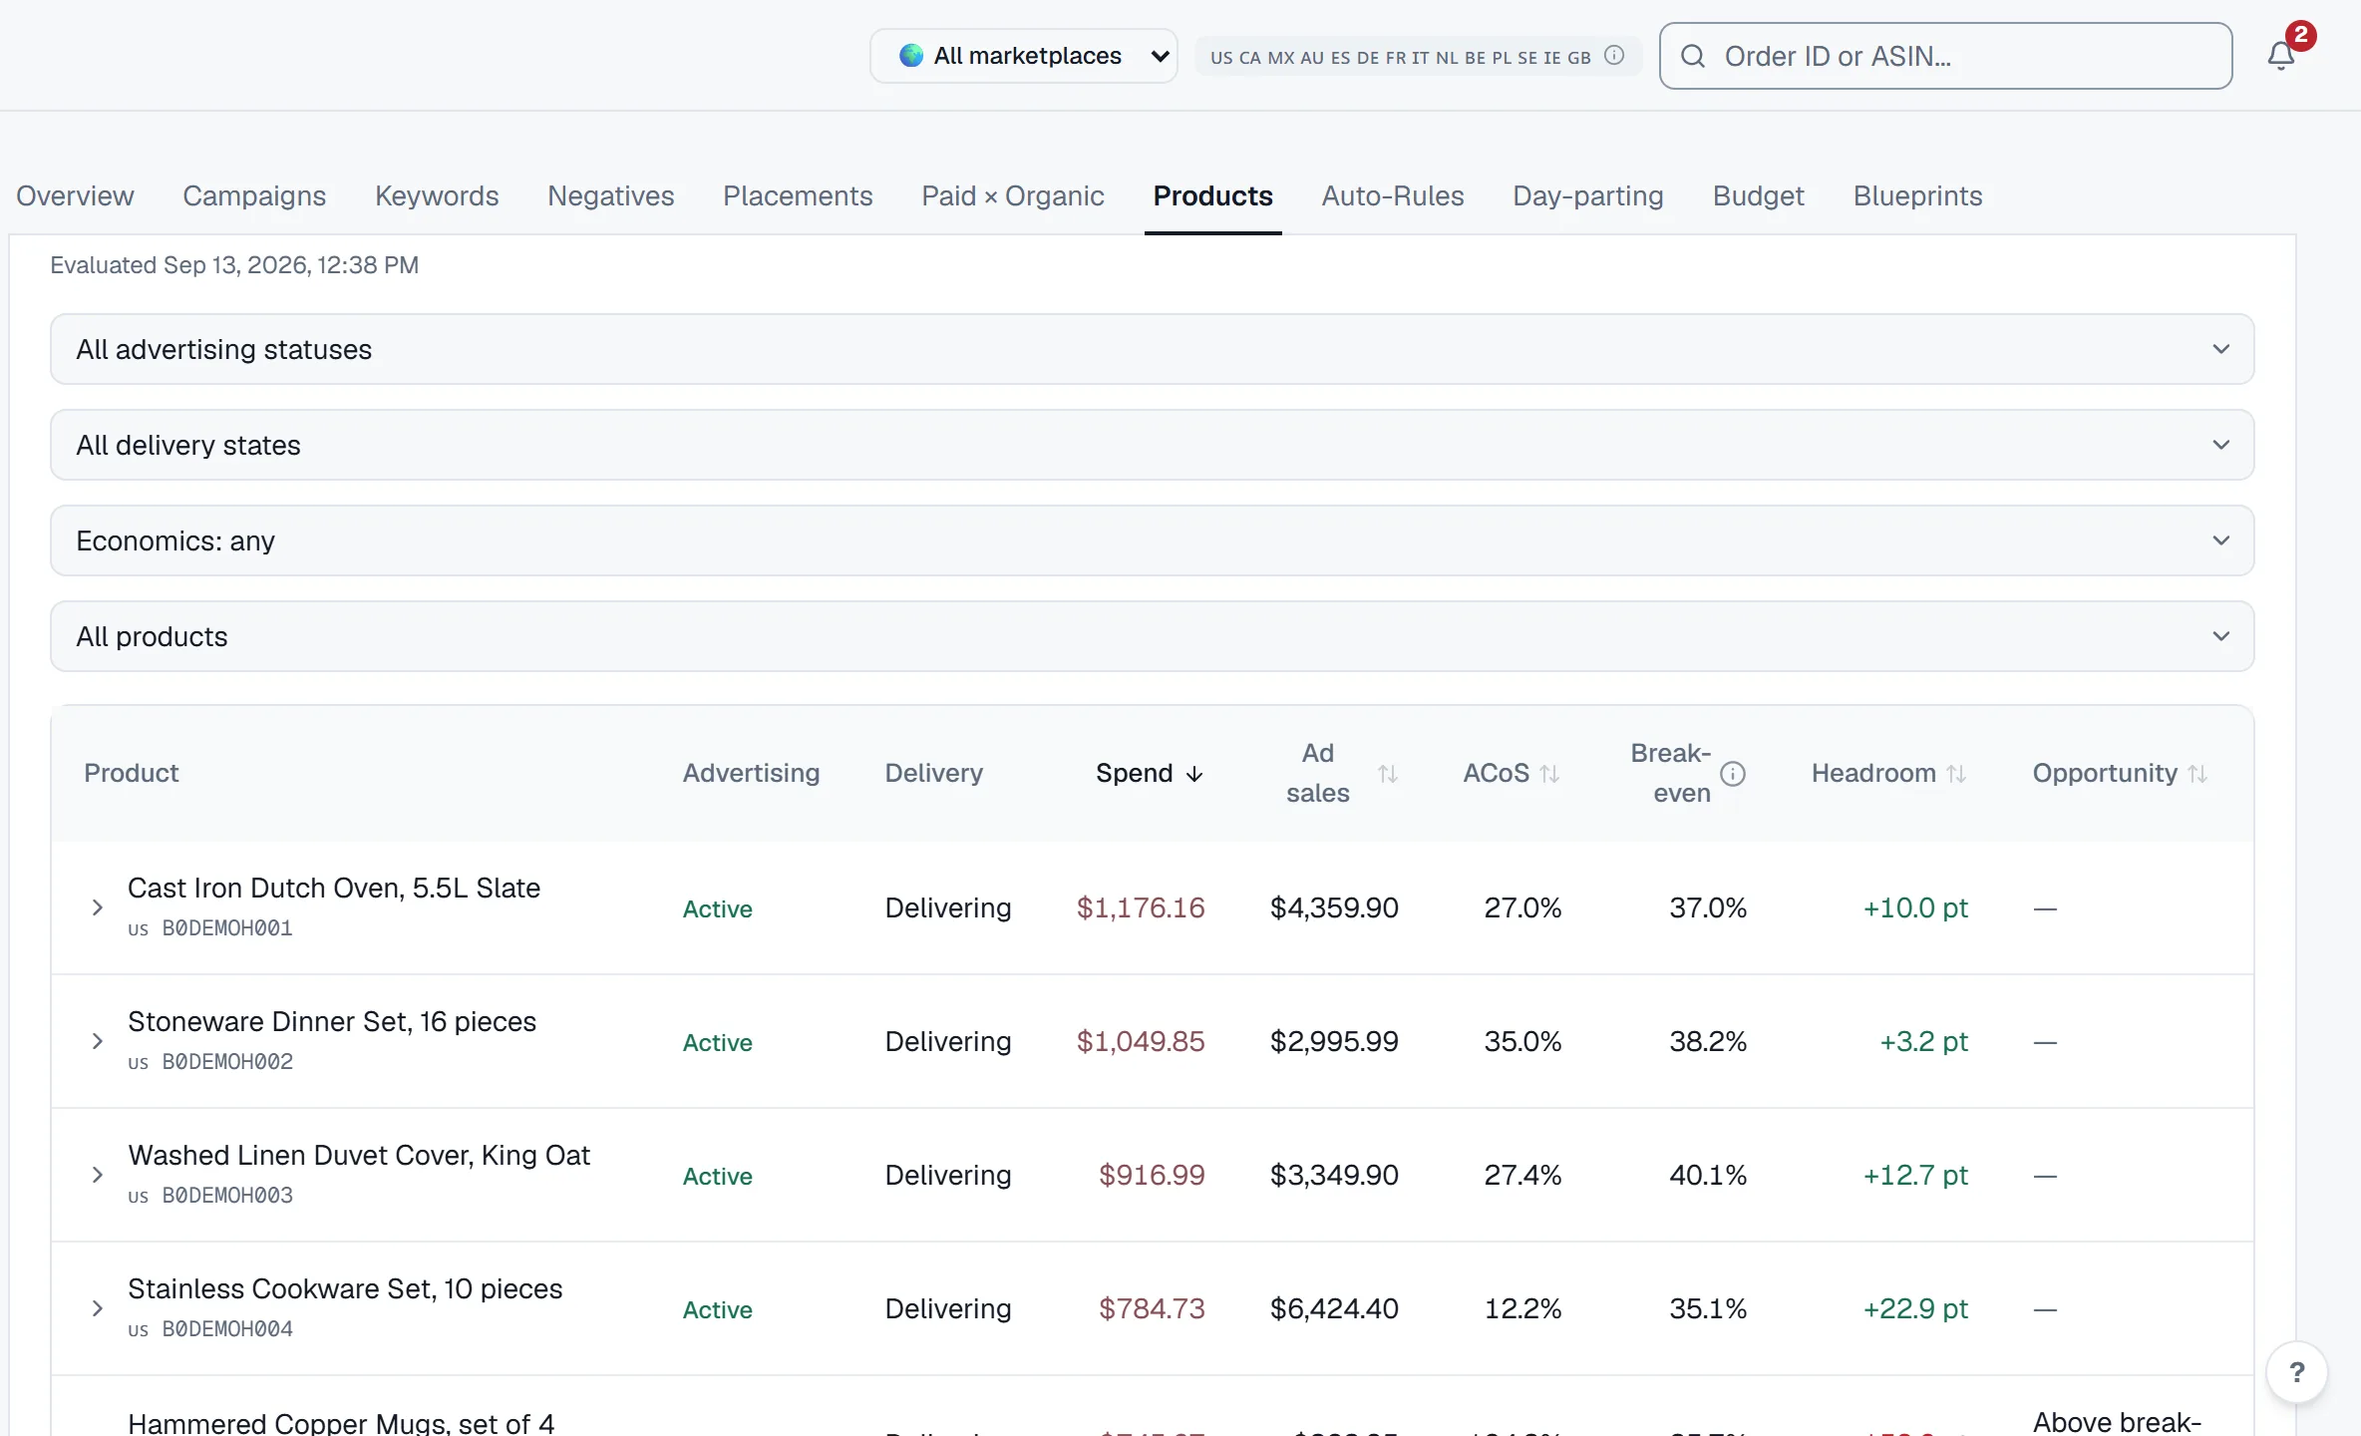Switch to the Overview tab
Screen dimensions: 2361x1436
pos(75,195)
